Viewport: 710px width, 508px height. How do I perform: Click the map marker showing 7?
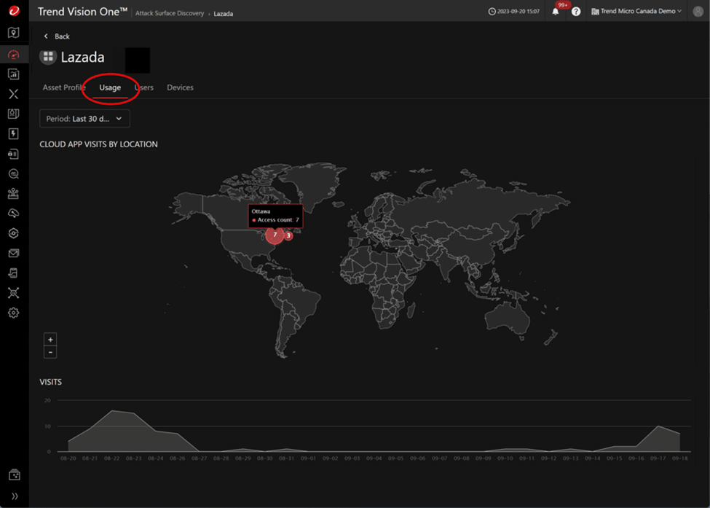[x=275, y=235]
